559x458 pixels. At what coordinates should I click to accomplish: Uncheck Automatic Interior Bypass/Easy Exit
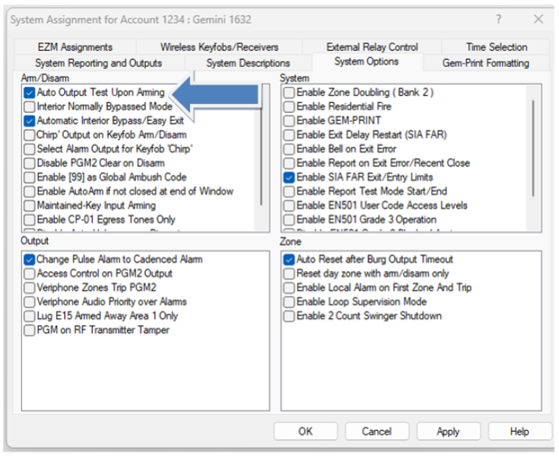click(29, 121)
